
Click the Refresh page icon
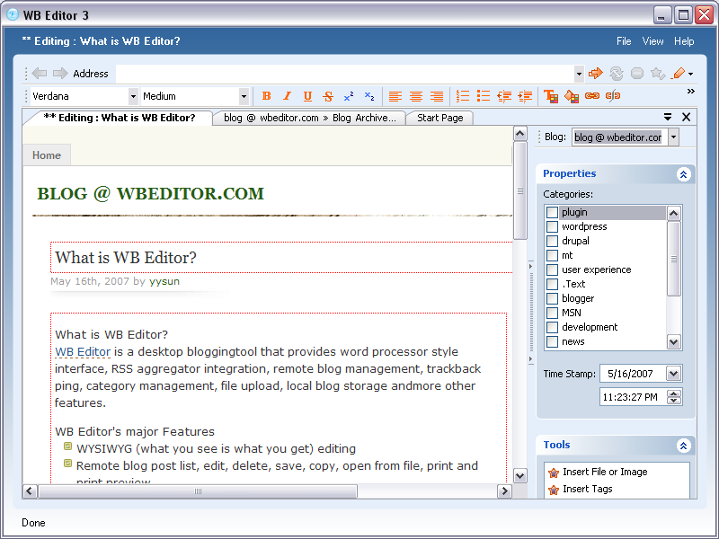(x=617, y=73)
